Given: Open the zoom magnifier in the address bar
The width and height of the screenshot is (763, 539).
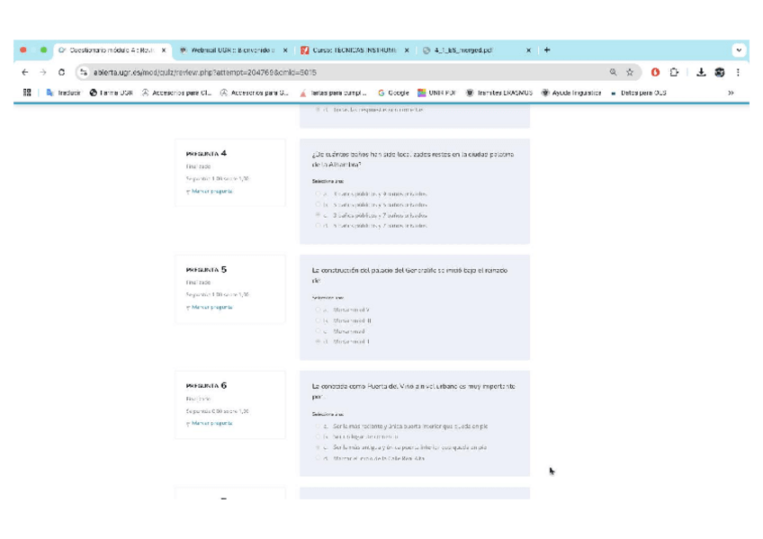Looking at the screenshot, I should click(x=613, y=72).
